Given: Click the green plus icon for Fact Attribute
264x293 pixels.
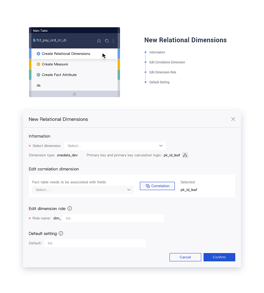Looking at the screenshot, I should click(38, 75).
